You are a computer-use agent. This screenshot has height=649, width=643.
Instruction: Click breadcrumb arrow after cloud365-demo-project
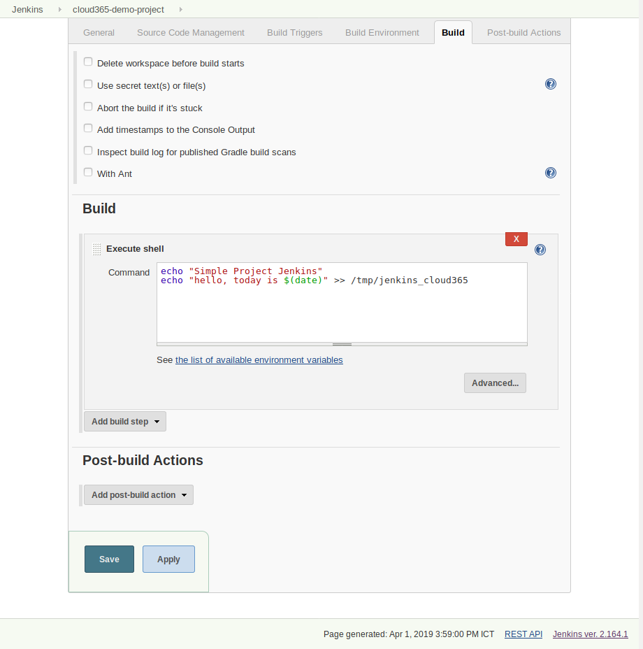click(181, 9)
